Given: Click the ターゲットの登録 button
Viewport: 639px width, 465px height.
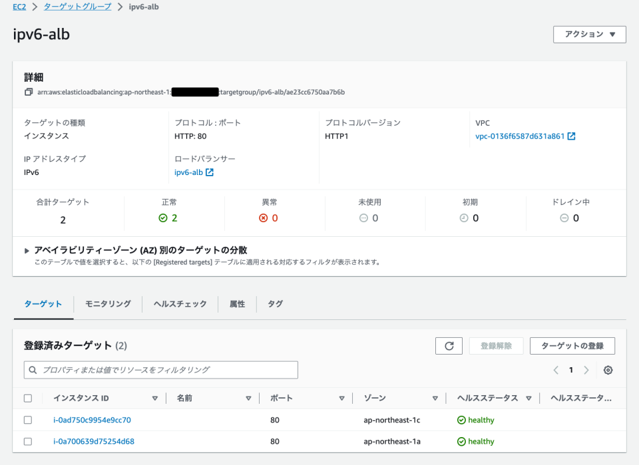Looking at the screenshot, I should click(571, 346).
